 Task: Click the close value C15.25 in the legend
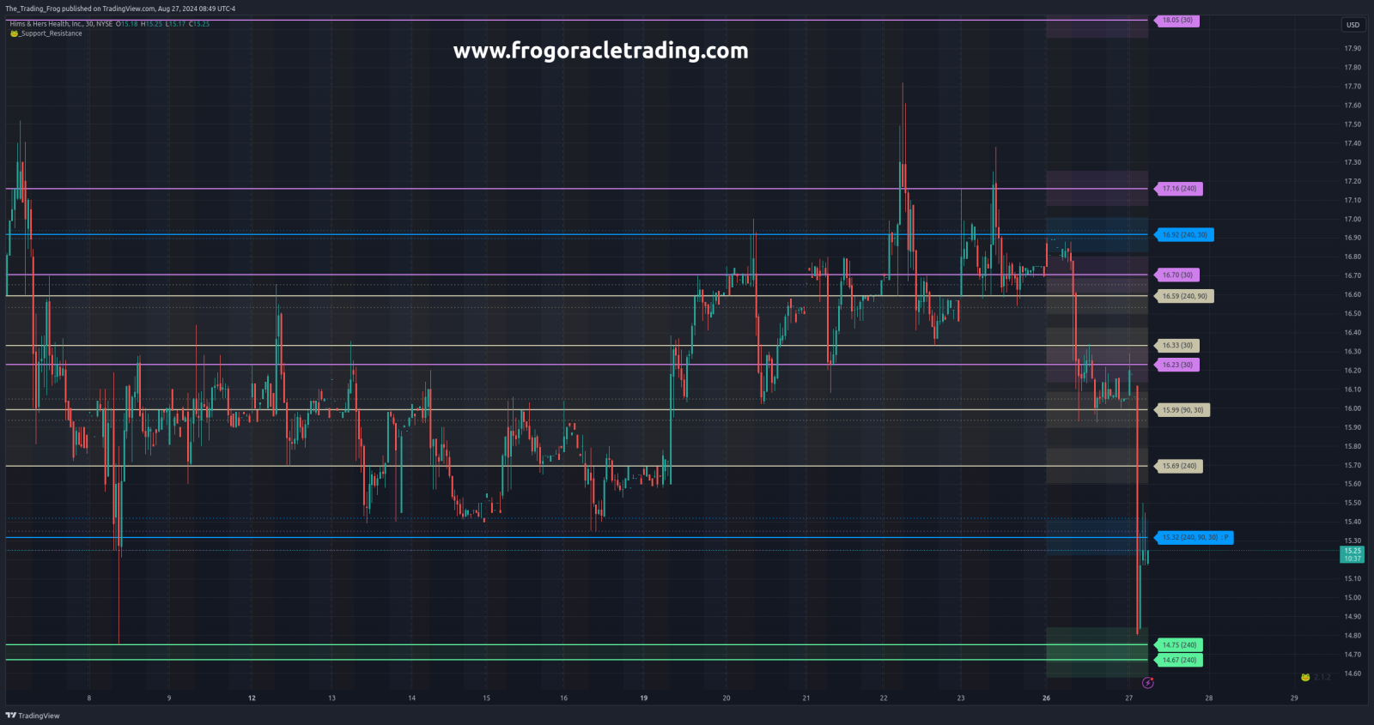[x=199, y=24]
